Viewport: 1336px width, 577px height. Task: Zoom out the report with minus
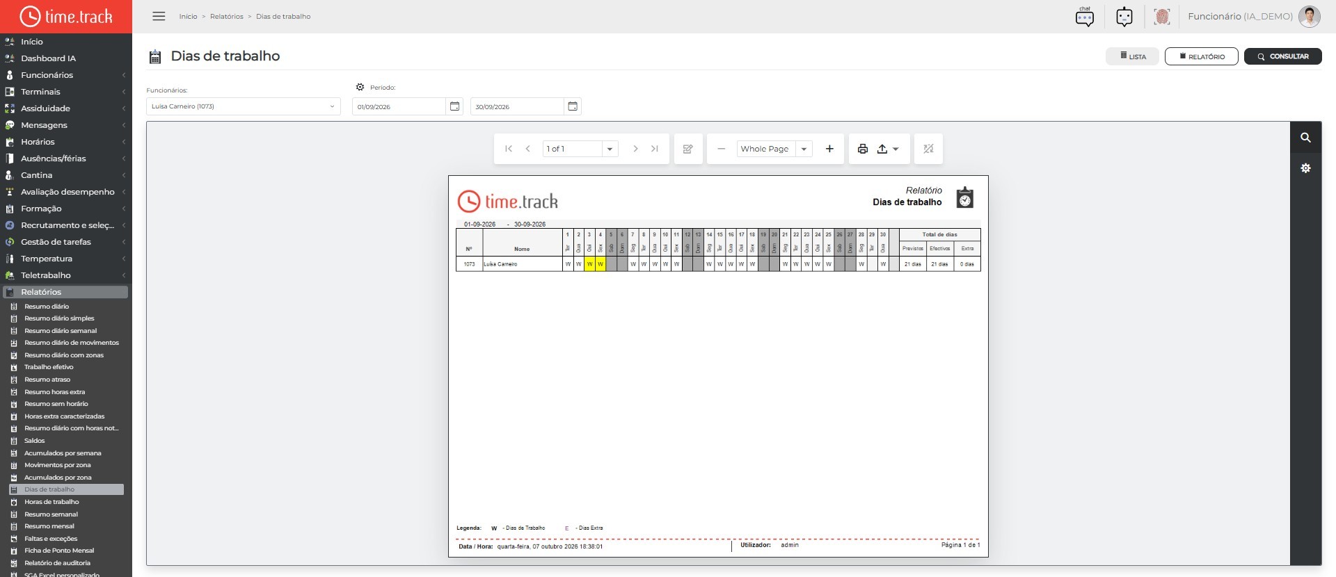[722, 149]
